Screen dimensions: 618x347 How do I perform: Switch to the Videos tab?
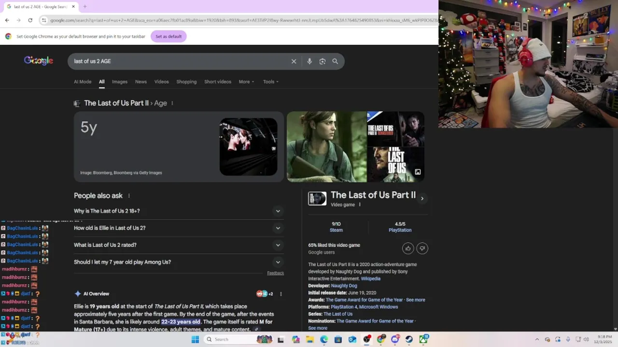[x=162, y=81]
